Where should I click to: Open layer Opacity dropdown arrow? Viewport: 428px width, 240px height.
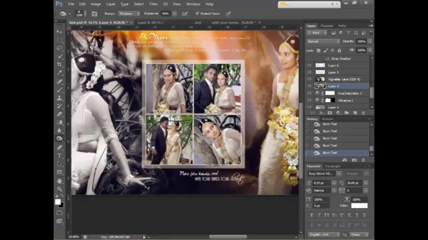click(x=370, y=41)
